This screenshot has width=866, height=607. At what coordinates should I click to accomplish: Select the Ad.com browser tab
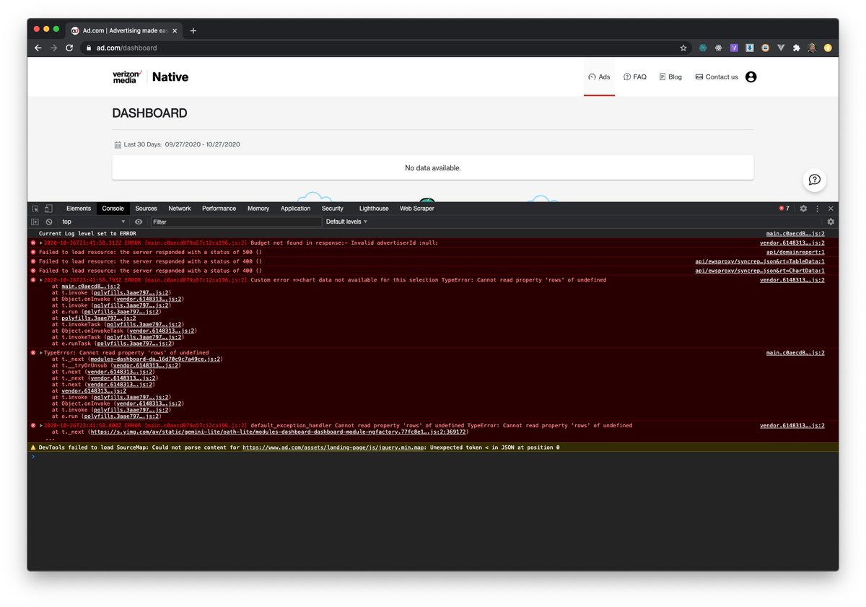point(123,30)
